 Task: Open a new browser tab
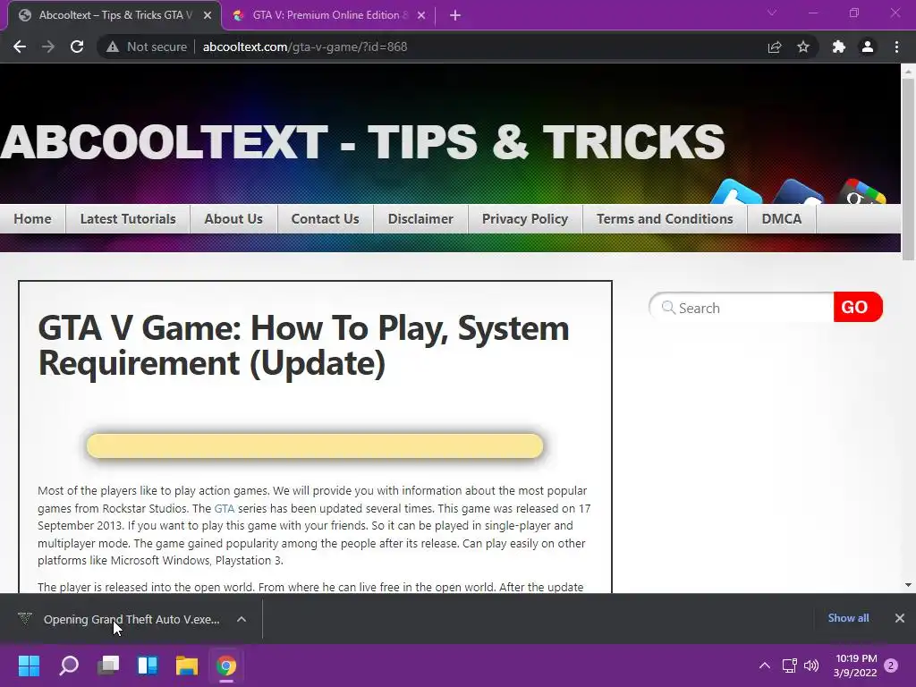(455, 15)
